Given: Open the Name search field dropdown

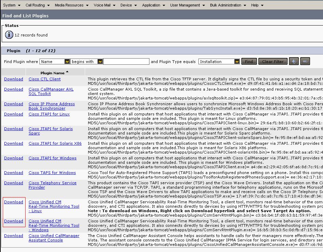Looking at the screenshot, I should (x=54, y=61).
